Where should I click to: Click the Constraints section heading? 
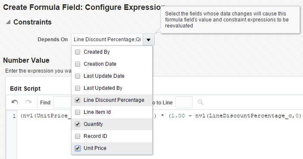(x=32, y=22)
